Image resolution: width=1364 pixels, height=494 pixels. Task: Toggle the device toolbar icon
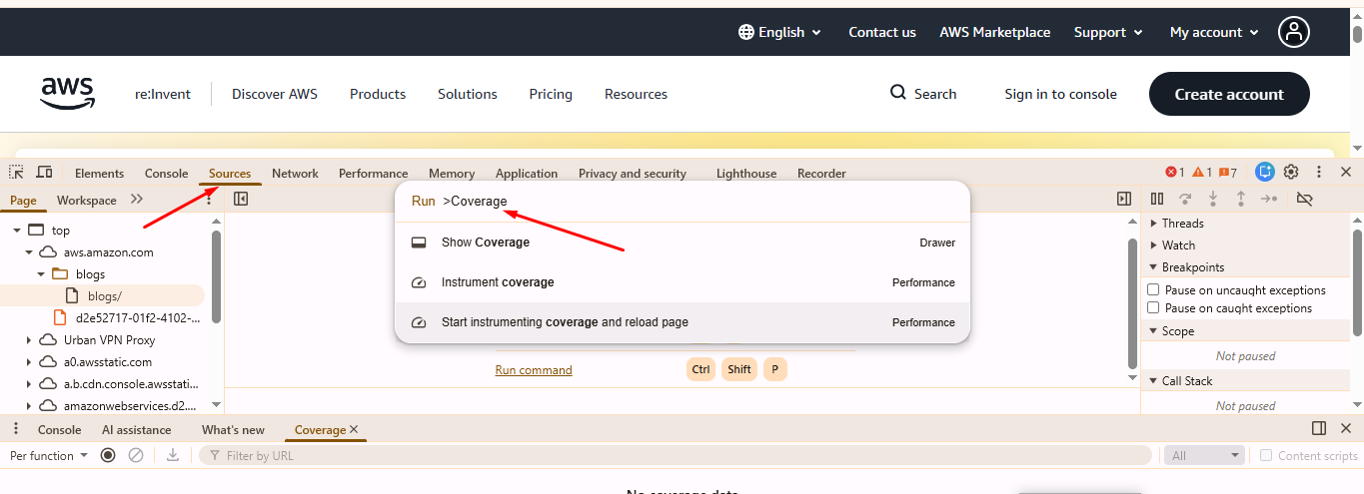pyautogui.click(x=44, y=173)
